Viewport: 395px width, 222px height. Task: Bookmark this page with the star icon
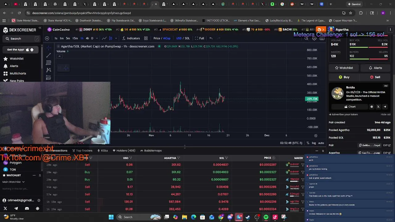click(x=351, y=13)
